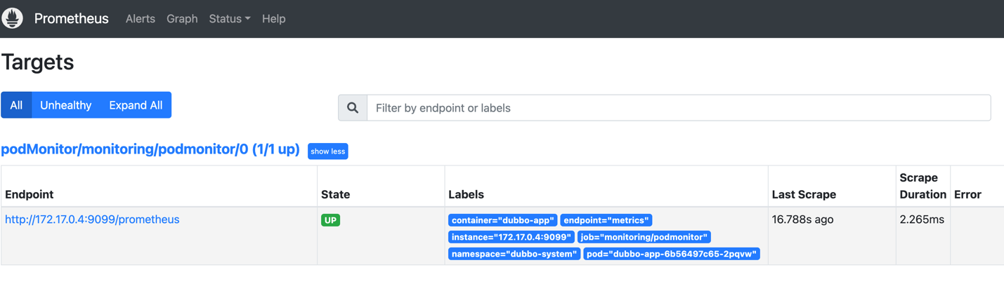Click the Prometheus brand title

coord(71,19)
